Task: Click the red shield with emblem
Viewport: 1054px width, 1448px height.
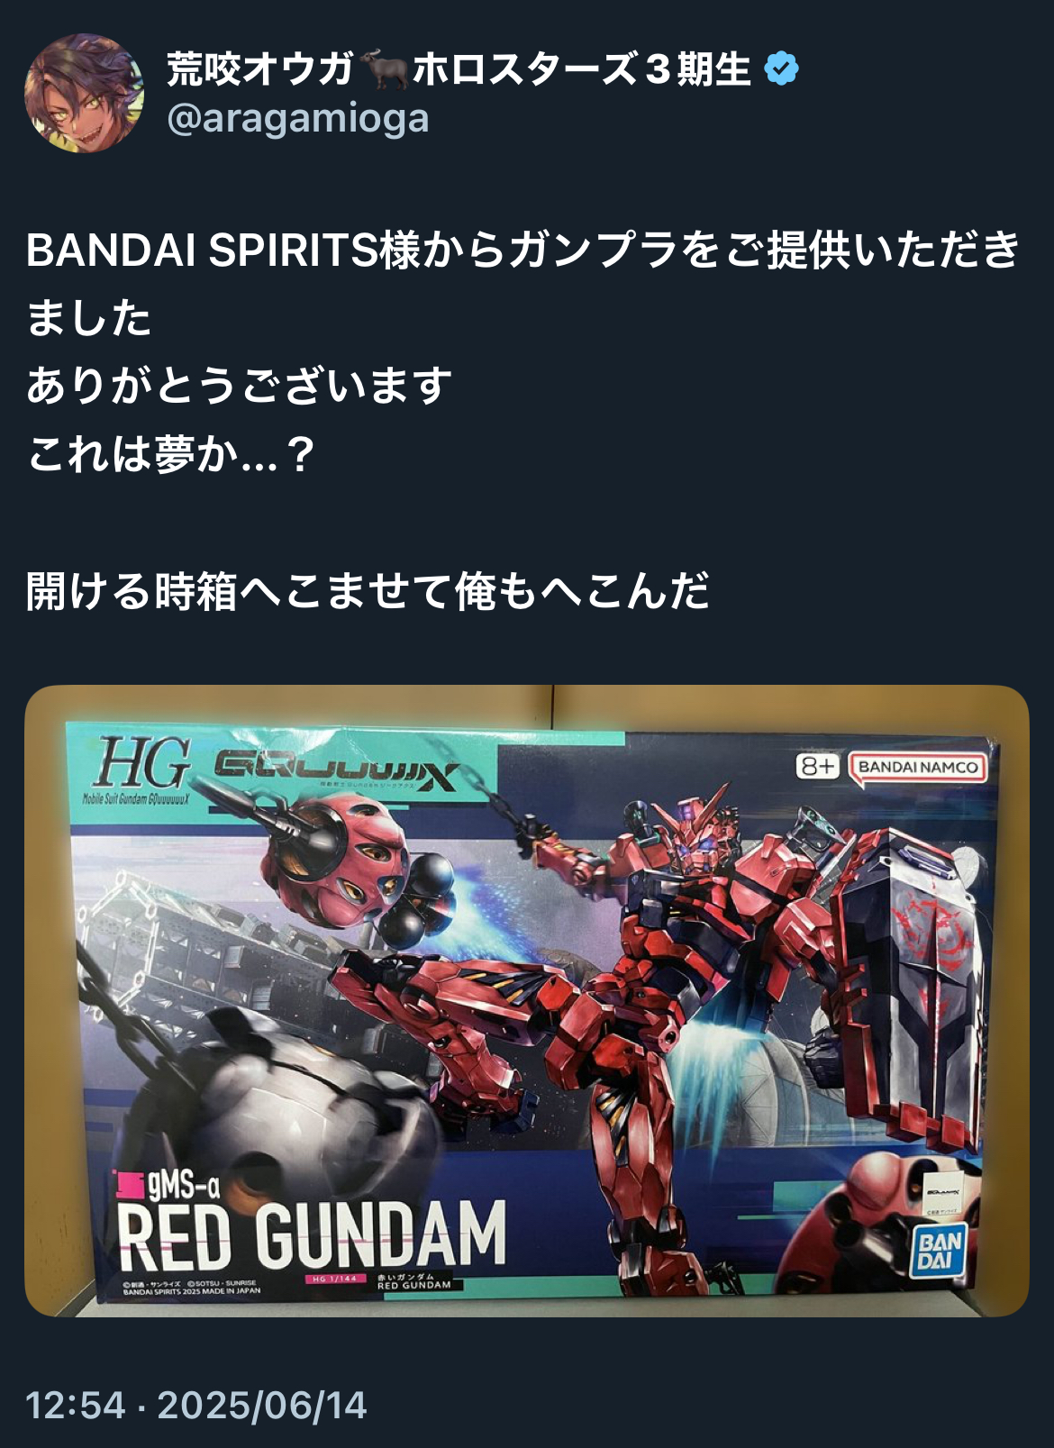Action: tap(910, 978)
